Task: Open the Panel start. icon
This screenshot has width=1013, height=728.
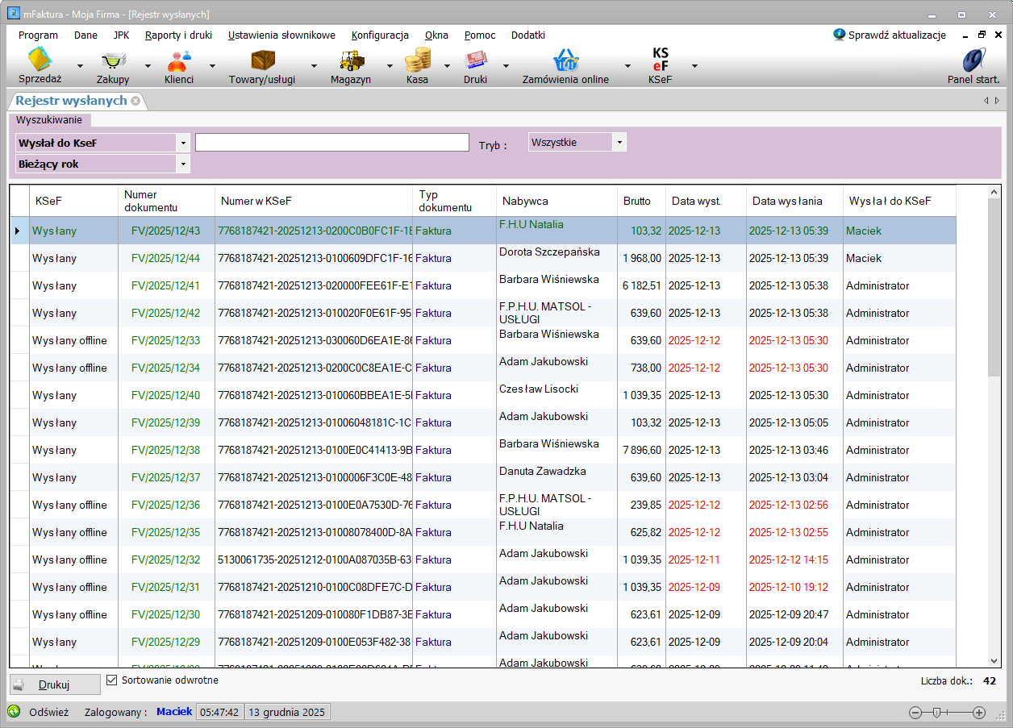Action: 973,60
